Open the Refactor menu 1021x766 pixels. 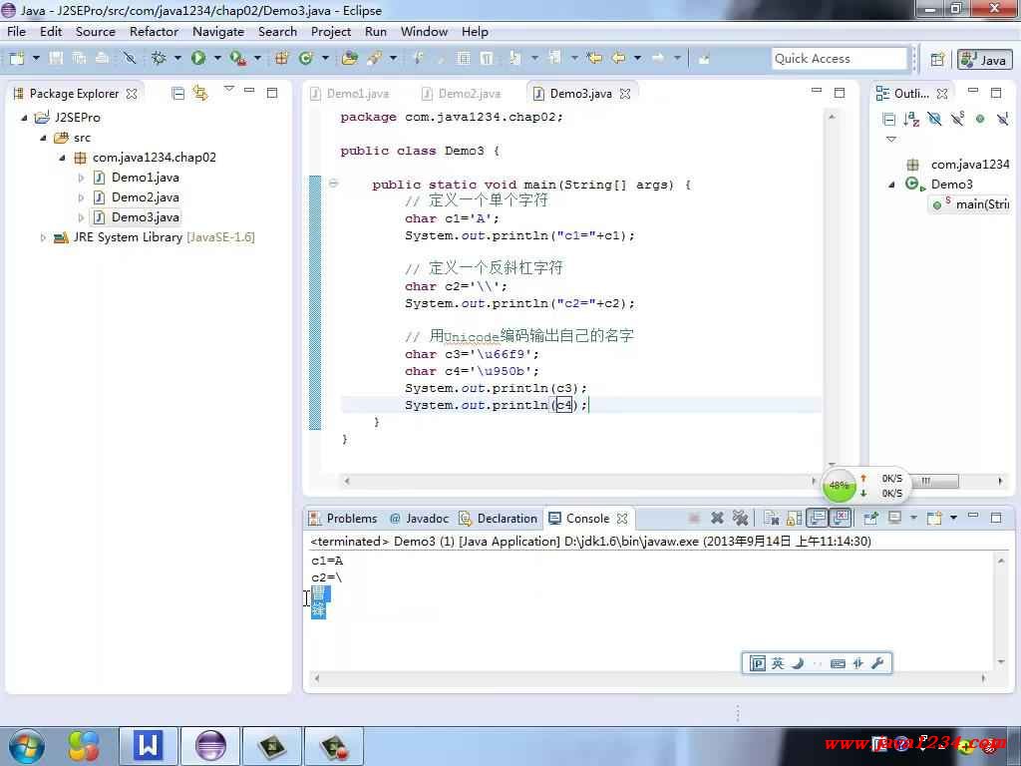(154, 31)
